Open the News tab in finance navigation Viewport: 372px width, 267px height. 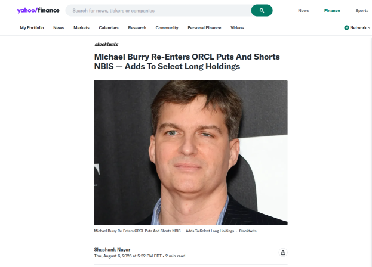(59, 27)
